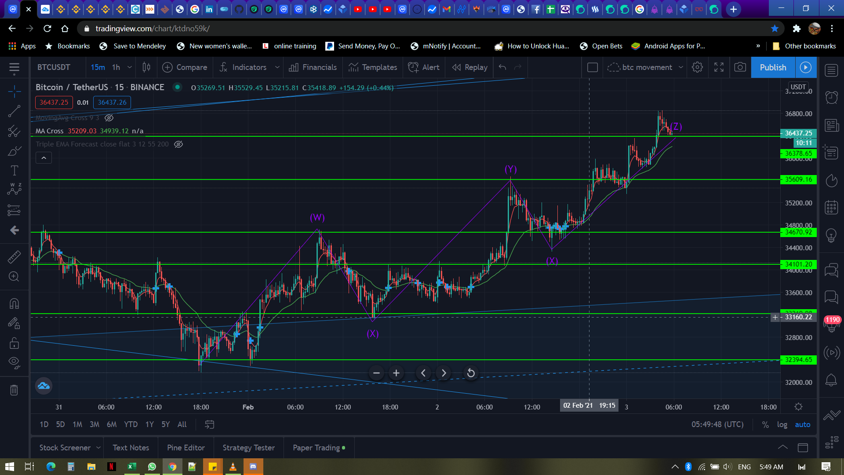Select the trend line drawing tool
The height and width of the screenshot is (475, 844).
[14, 111]
